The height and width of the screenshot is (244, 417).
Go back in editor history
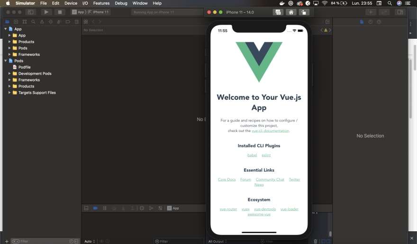coord(93,22)
